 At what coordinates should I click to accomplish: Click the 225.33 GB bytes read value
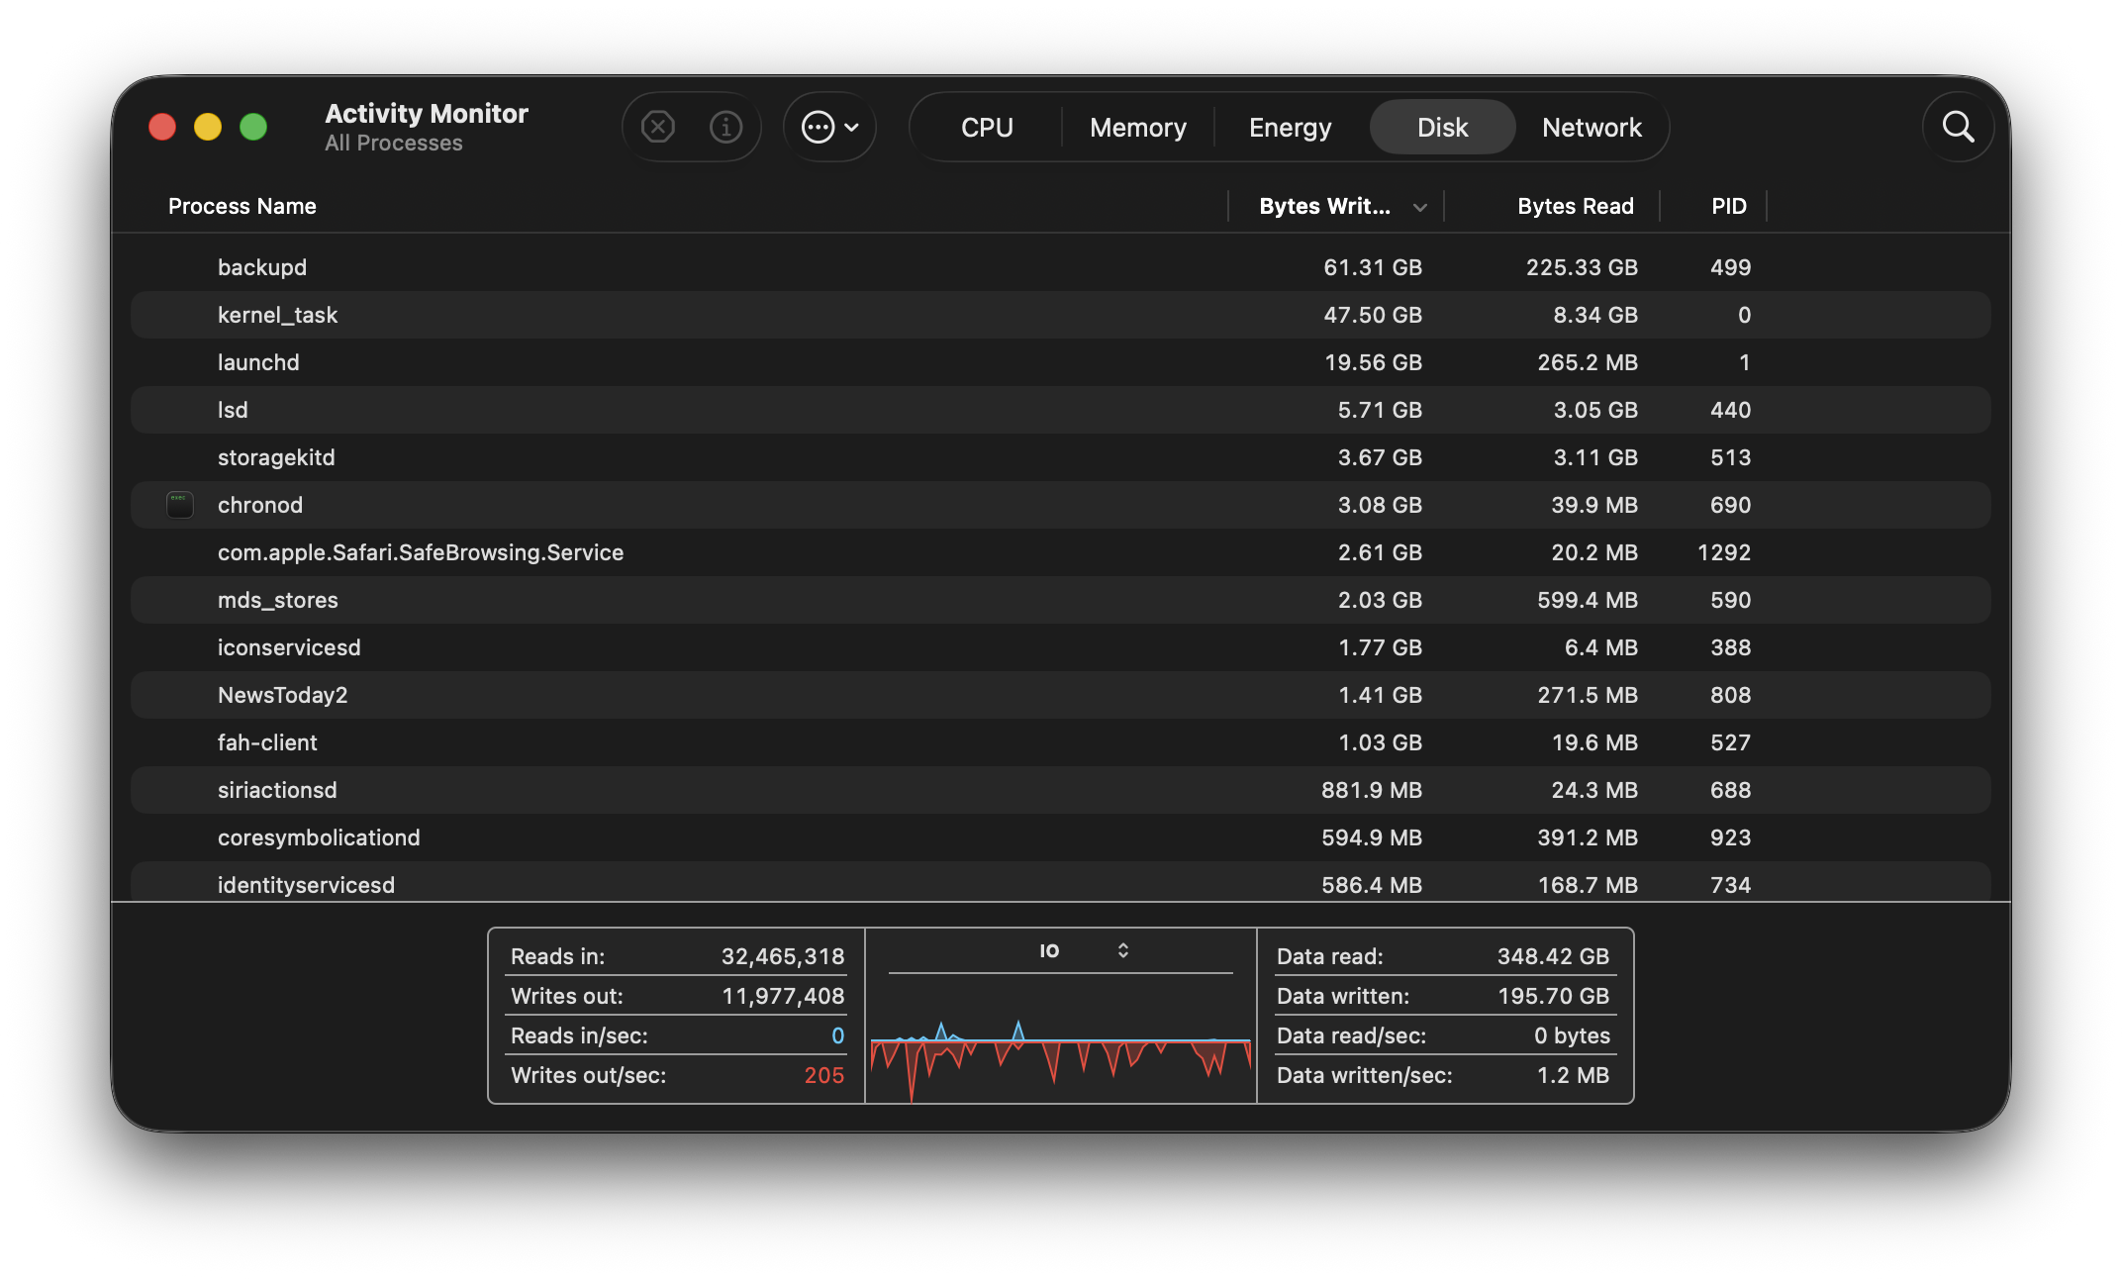1582,267
